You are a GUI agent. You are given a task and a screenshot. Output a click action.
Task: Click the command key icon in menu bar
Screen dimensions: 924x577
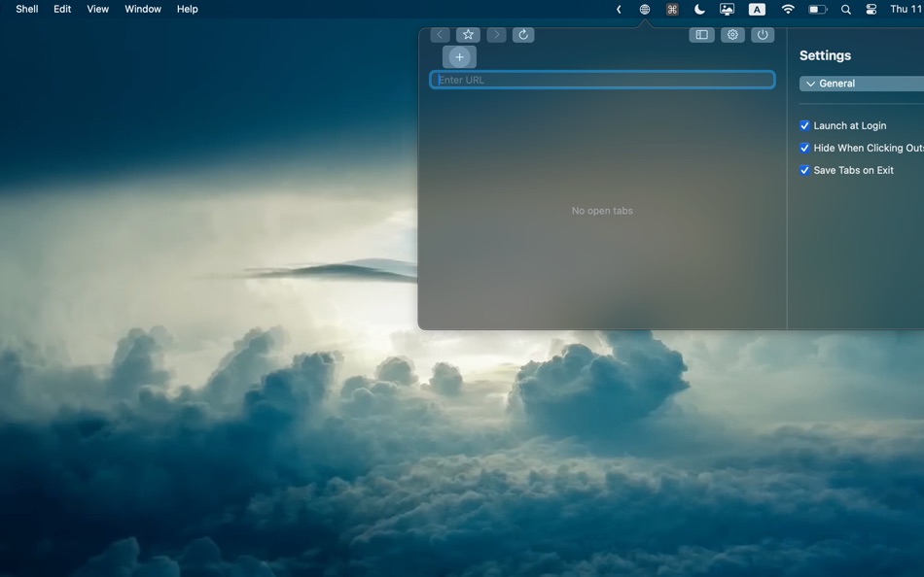click(672, 10)
